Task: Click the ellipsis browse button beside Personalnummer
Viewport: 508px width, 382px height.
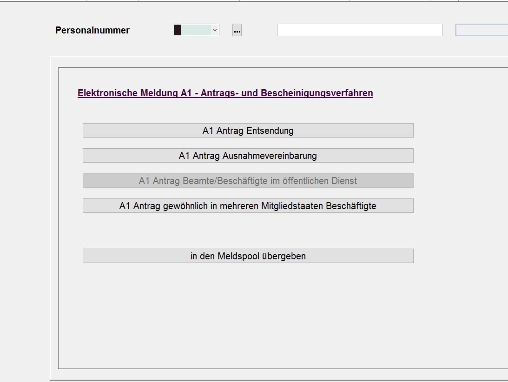Action: [237, 30]
